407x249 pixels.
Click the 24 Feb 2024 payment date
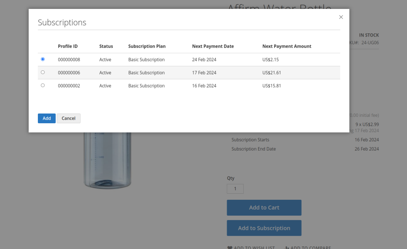(204, 60)
